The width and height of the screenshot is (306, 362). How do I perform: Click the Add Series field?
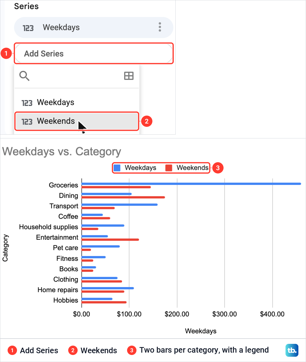point(94,54)
